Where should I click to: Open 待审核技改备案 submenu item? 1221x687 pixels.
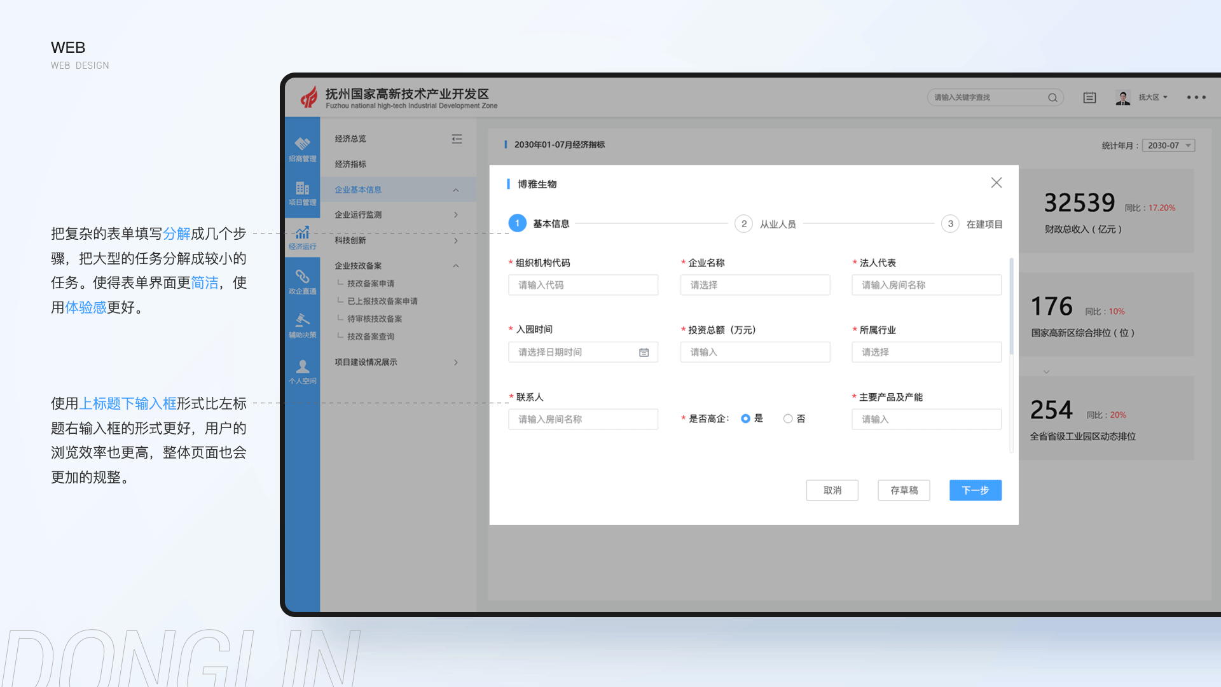[375, 319]
